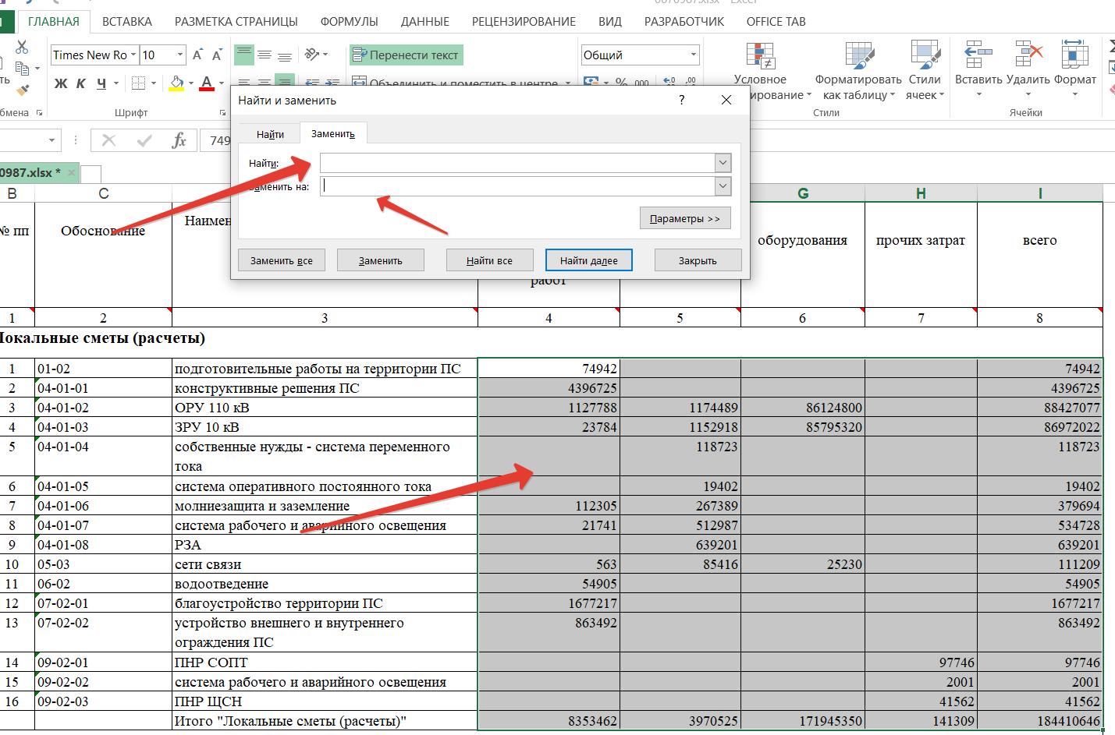Click the insert function fx icon
Viewport: 1115px width, 735px height.
pos(179,140)
